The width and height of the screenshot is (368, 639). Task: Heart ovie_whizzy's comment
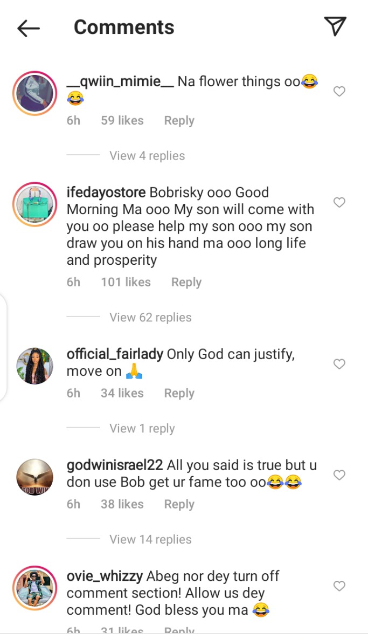pos(339,586)
